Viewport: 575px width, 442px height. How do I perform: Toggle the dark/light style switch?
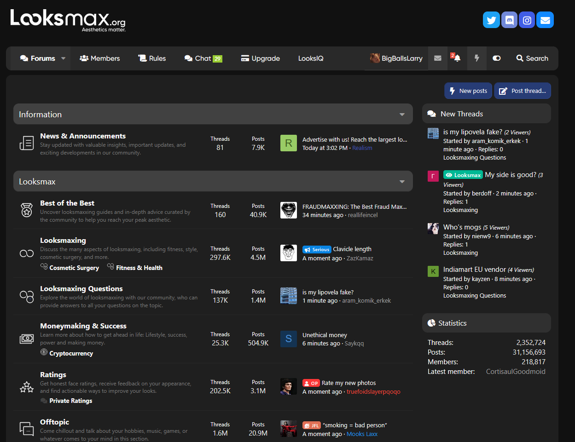tap(496, 58)
